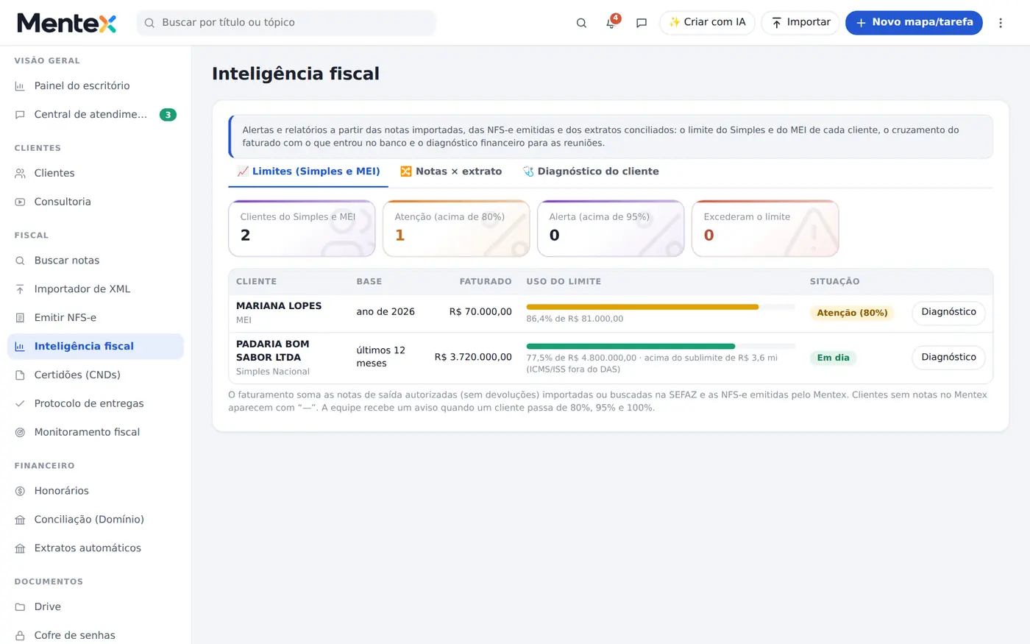Click the Protocolo de entregas check icon
The image size is (1030, 644).
pyautogui.click(x=20, y=404)
